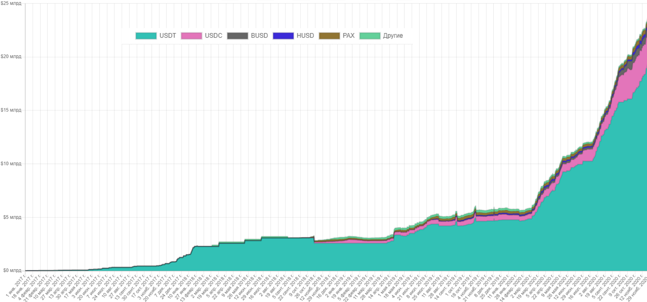
Task: Select the BUSD legend label
Action: [x=259, y=36]
